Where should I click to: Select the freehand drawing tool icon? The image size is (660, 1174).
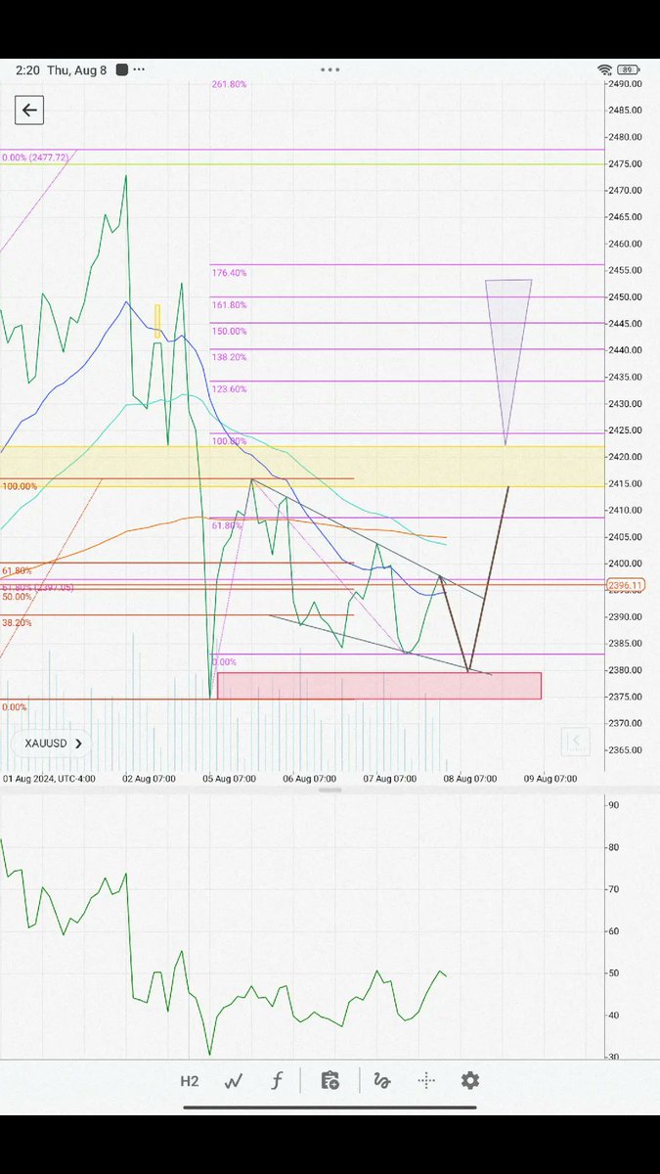click(x=382, y=1081)
